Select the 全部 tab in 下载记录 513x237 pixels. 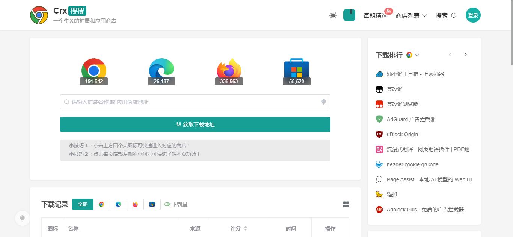(83, 204)
